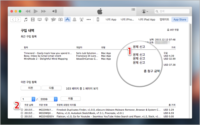The width and height of the screenshot is (200, 125).
Task: Open order MGS3WQH... arrow icon
Action: tap(22, 113)
